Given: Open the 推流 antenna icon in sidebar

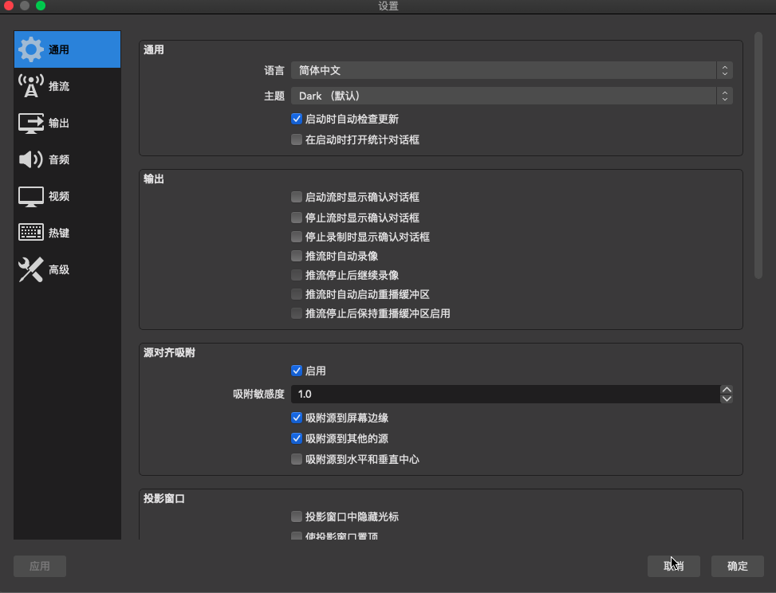Looking at the screenshot, I should pos(31,86).
